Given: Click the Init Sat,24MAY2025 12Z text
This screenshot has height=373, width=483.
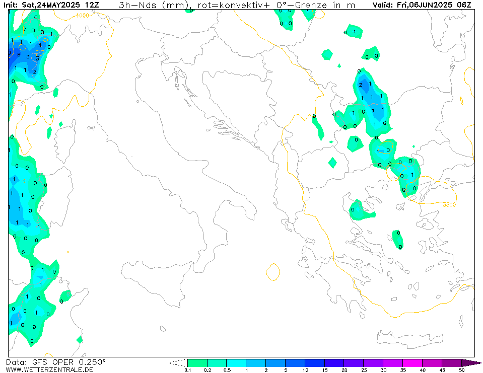Looking at the screenshot, I should (51, 5).
